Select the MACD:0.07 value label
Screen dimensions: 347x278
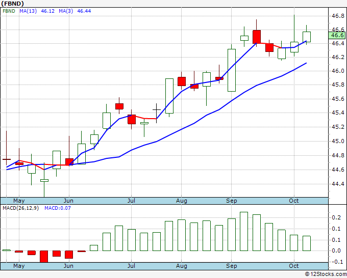(x=58, y=208)
